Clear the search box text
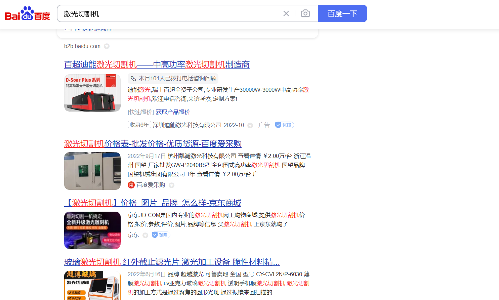Screen dimensions: 499x300 [x=286, y=13]
